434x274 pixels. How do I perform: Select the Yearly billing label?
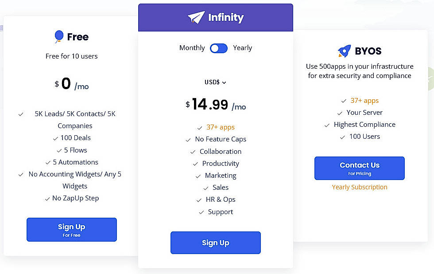(242, 48)
